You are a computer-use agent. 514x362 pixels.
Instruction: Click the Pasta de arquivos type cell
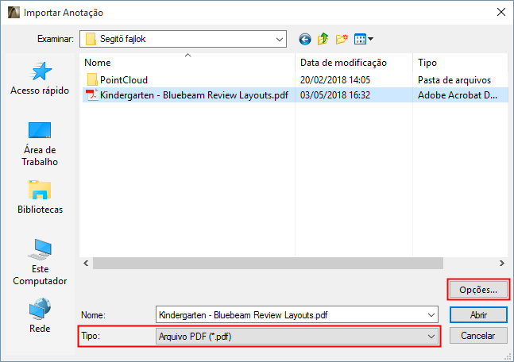[x=454, y=80]
